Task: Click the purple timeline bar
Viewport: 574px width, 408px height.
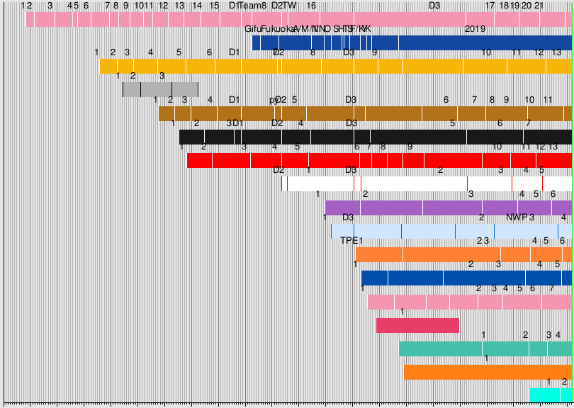Action: pyautogui.click(x=448, y=208)
